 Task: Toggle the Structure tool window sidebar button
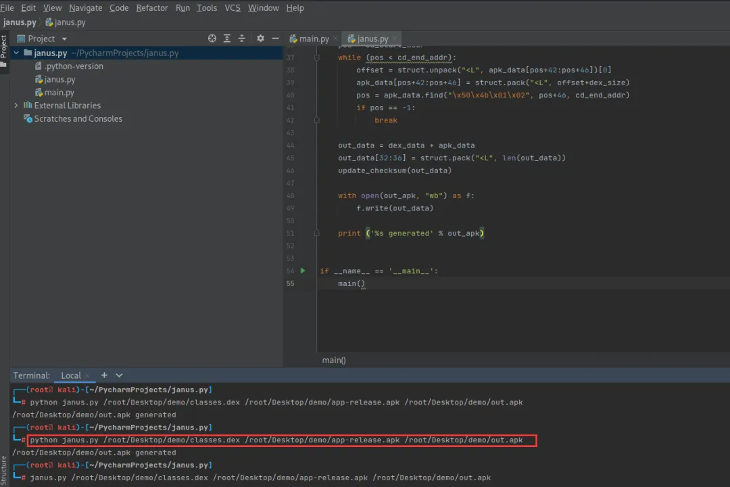tap(4, 470)
